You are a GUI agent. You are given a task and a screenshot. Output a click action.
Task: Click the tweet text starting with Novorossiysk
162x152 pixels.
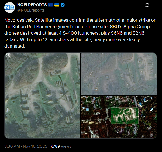point(80,33)
